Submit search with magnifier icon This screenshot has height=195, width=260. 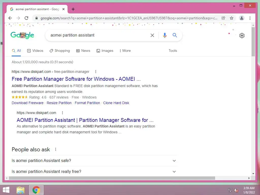click(175, 35)
